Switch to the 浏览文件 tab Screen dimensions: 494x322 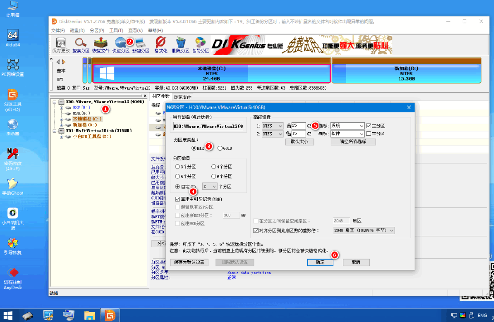[x=183, y=97]
